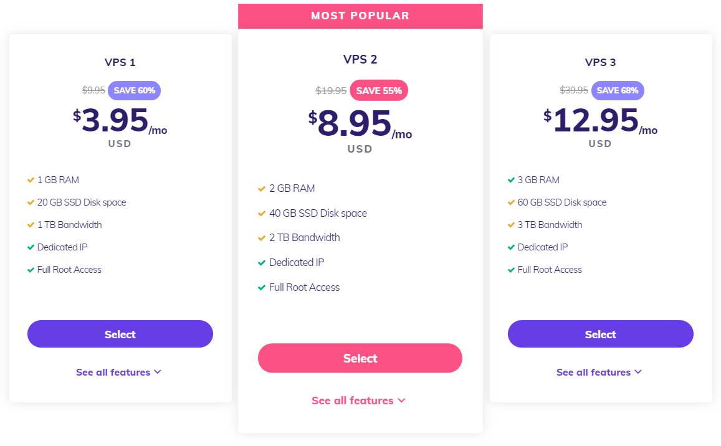This screenshot has width=721, height=446.
Task: Click the SAVE 55% badge on VPS 2
Action: pyautogui.click(x=379, y=90)
